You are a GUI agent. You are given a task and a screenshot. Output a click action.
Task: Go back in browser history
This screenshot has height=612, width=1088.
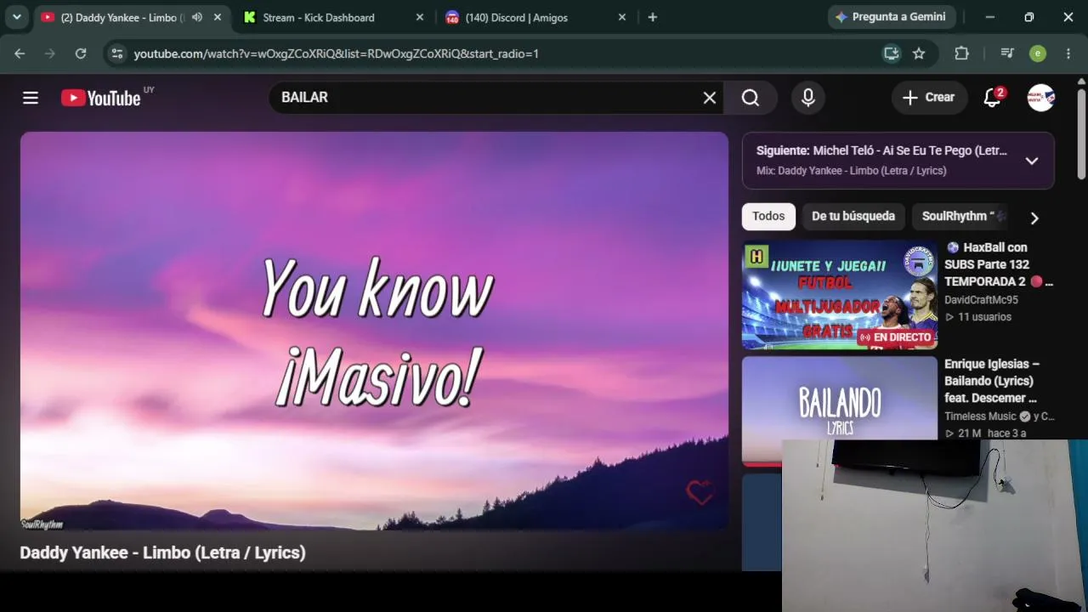tap(20, 54)
